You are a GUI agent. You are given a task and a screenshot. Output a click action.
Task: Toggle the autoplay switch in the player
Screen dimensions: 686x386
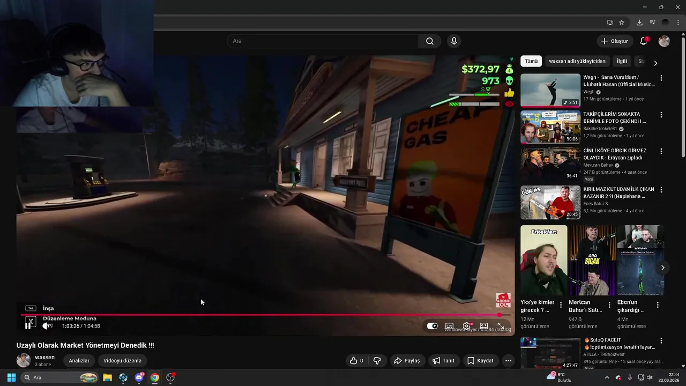[432, 326]
